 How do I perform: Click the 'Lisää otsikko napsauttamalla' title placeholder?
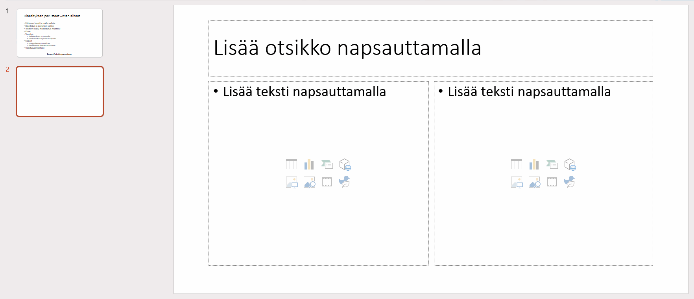coord(430,49)
